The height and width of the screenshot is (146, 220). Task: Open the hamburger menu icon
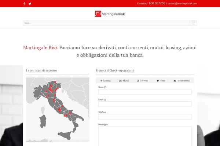[193, 23]
